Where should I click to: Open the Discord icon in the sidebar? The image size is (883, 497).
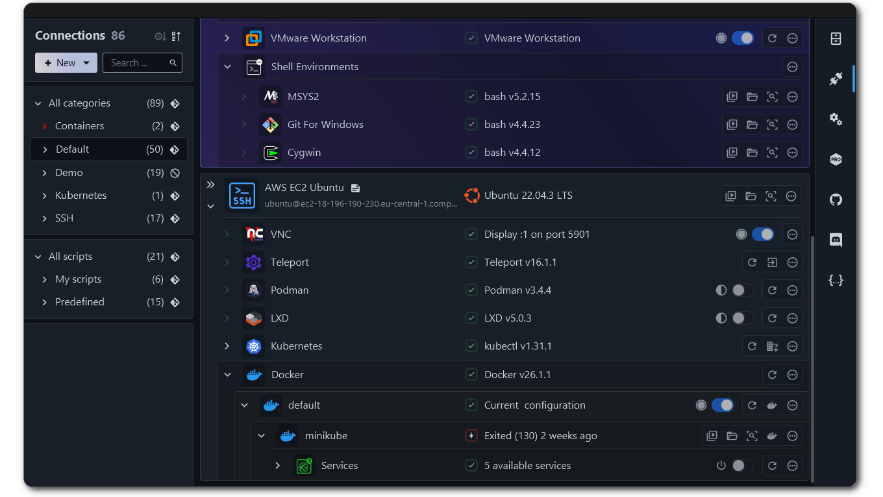pos(836,240)
